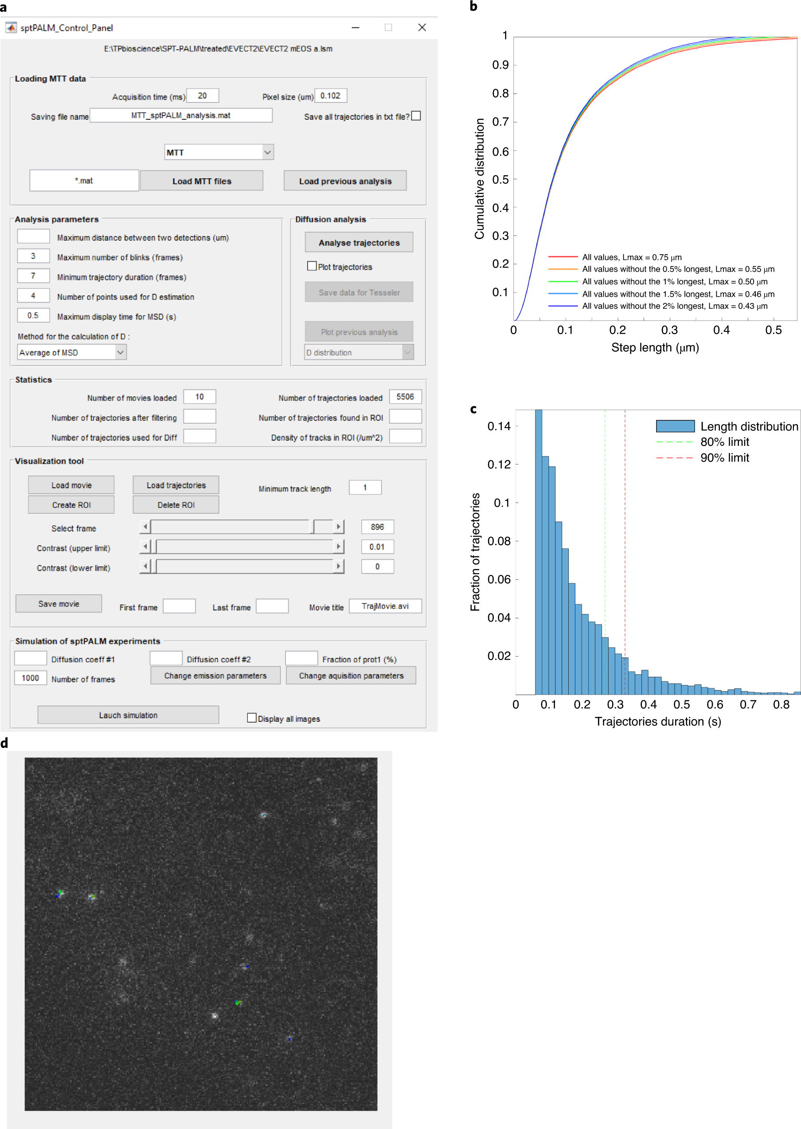Click the Diffusion coeff #2 field
This screenshot has height=1129, width=801.
click(166, 658)
